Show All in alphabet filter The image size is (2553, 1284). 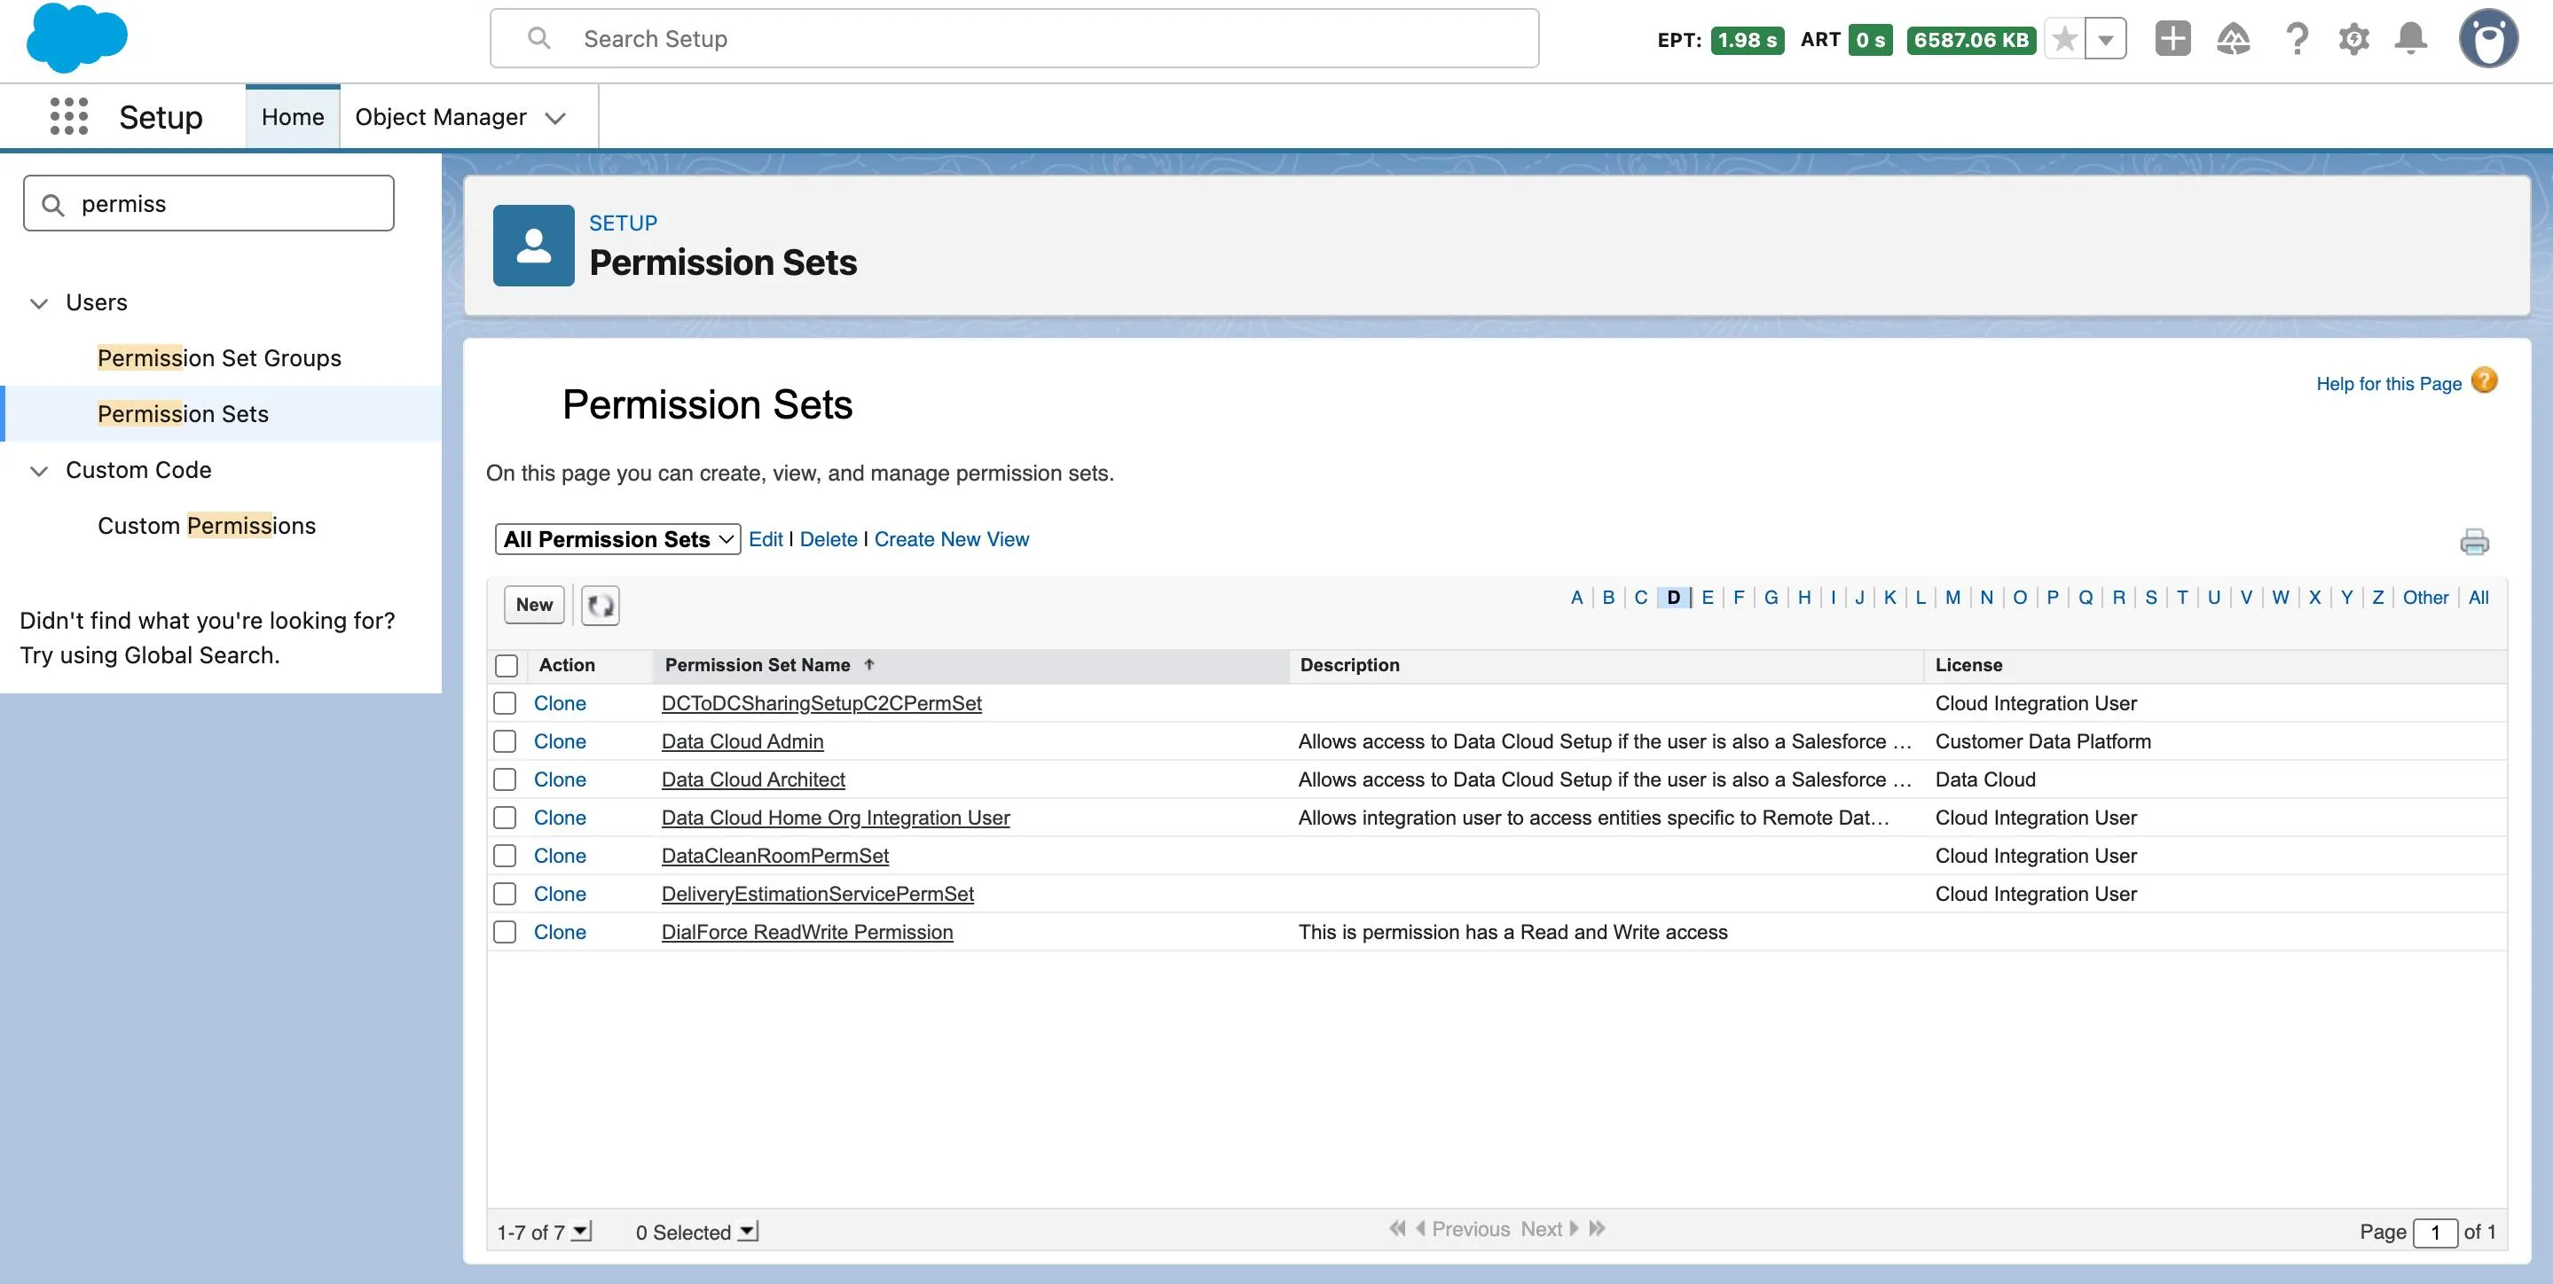[x=2478, y=598]
